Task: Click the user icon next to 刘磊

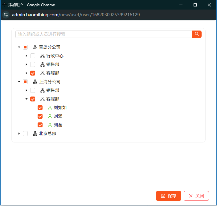Action: click(x=50, y=125)
